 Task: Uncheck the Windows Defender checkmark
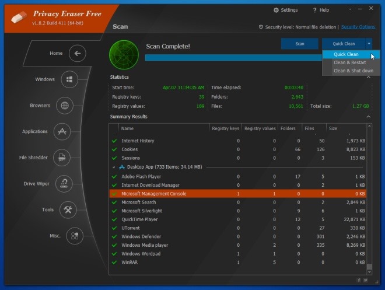pos(114,237)
